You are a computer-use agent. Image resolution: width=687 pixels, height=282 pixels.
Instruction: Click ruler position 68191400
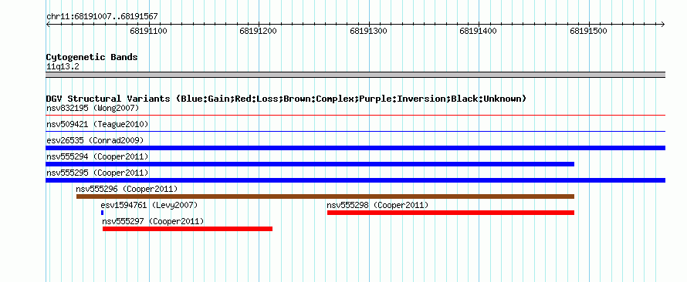(x=479, y=32)
